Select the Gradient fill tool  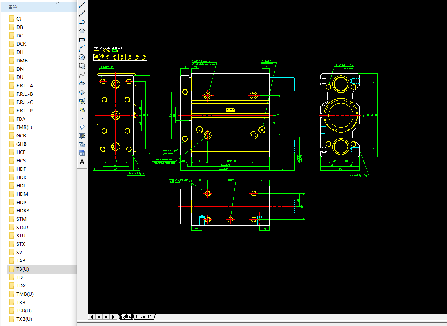pos(82,136)
